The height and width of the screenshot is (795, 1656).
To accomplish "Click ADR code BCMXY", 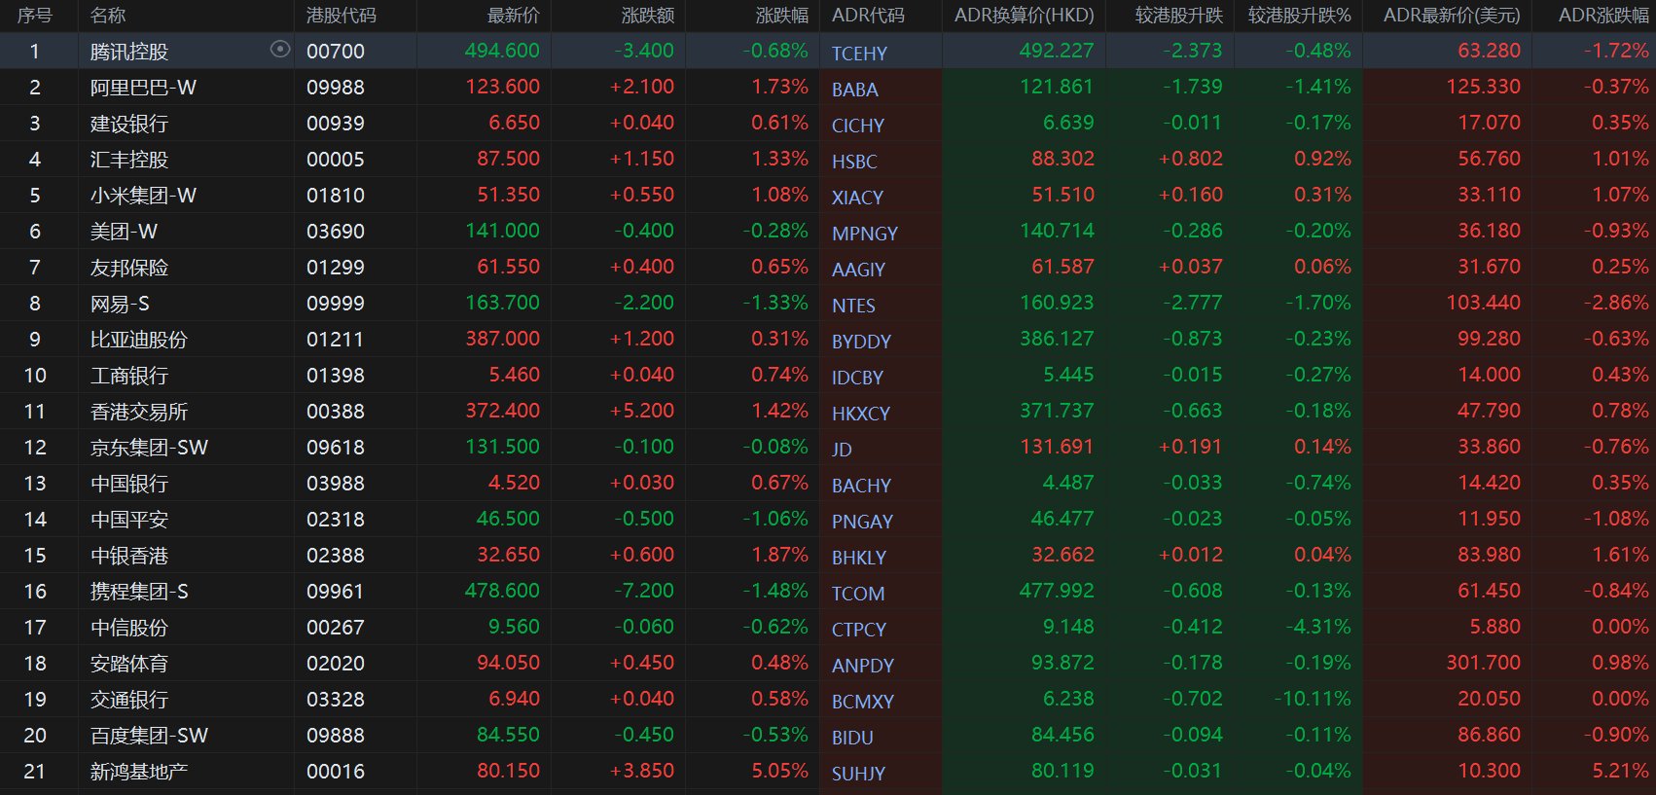I will [862, 702].
